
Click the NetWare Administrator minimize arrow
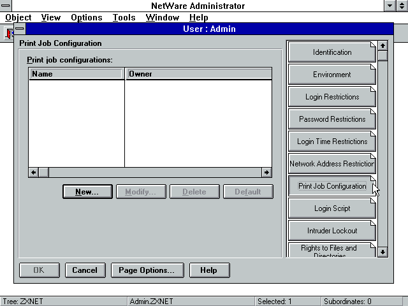coord(390,6)
